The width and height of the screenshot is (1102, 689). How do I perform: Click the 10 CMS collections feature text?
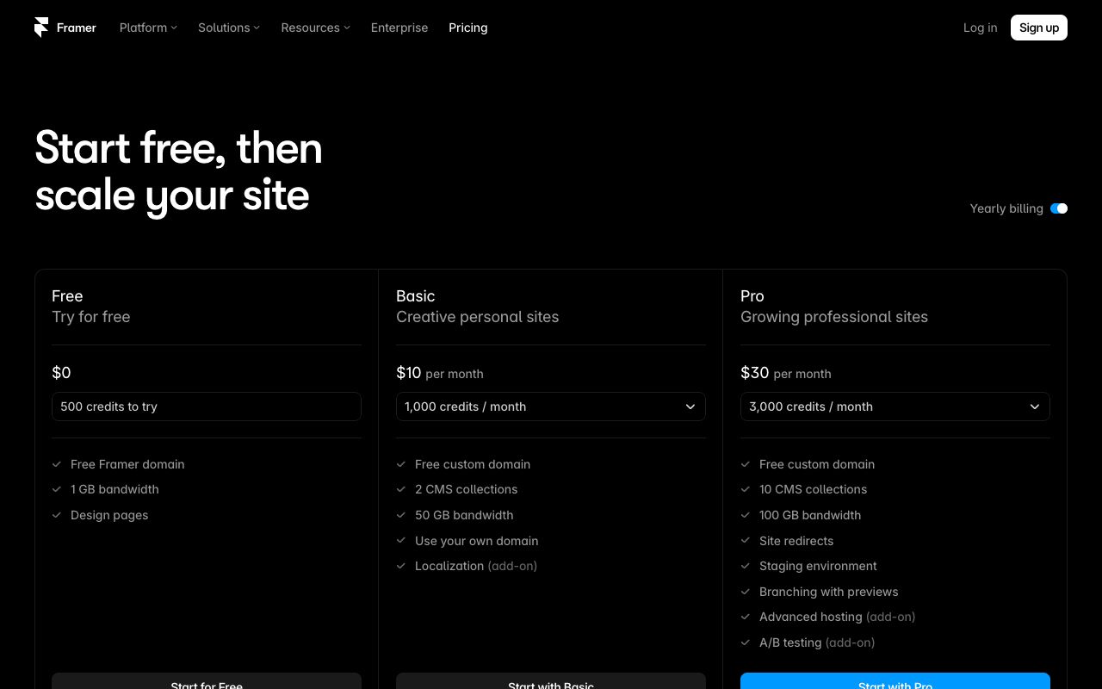(x=813, y=489)
